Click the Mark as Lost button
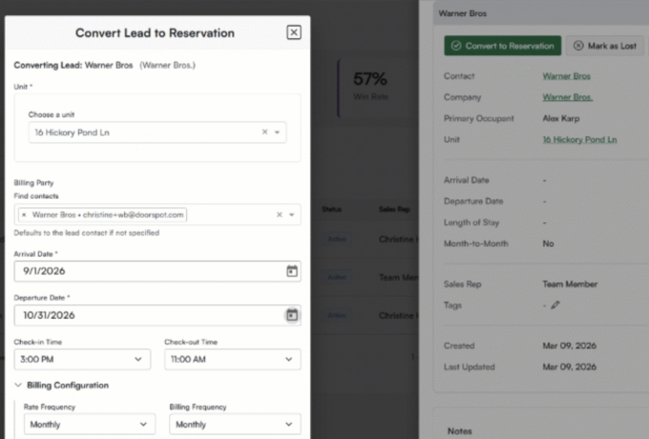The width and height of the screenshot is (649, 439). [604, 46]
